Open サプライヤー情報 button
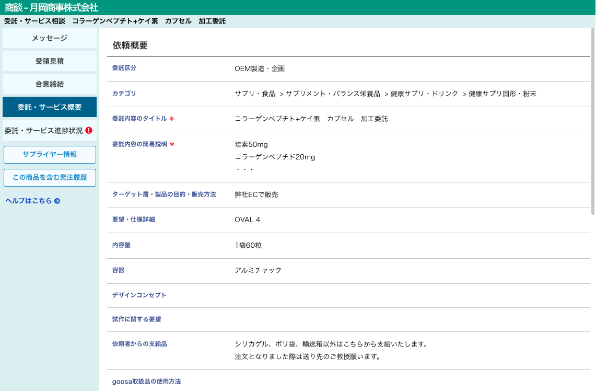This screenshot has width=596, height=391. point(50,155)
